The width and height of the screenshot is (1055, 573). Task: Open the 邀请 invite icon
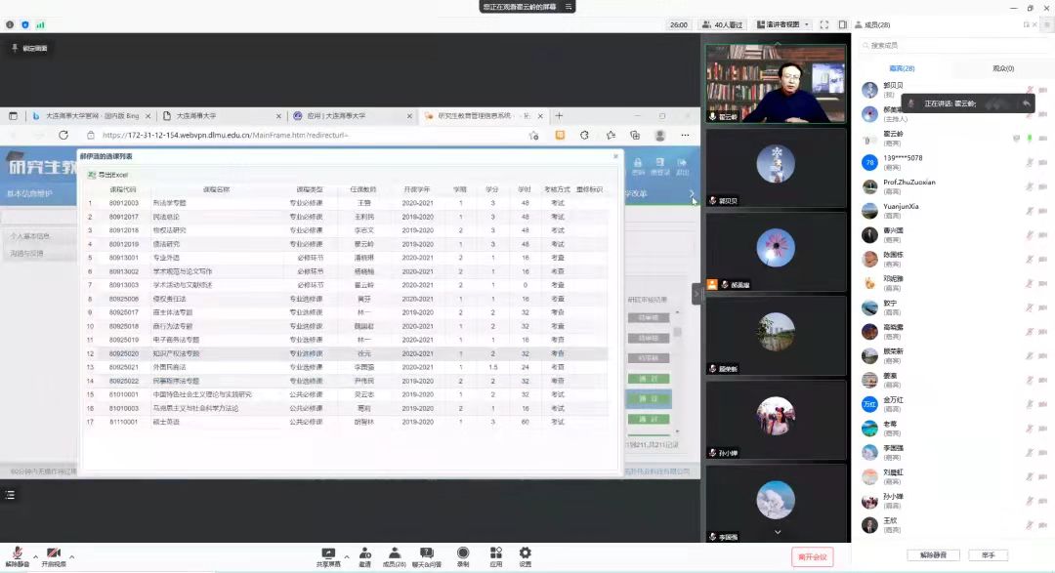click(364, 553)
